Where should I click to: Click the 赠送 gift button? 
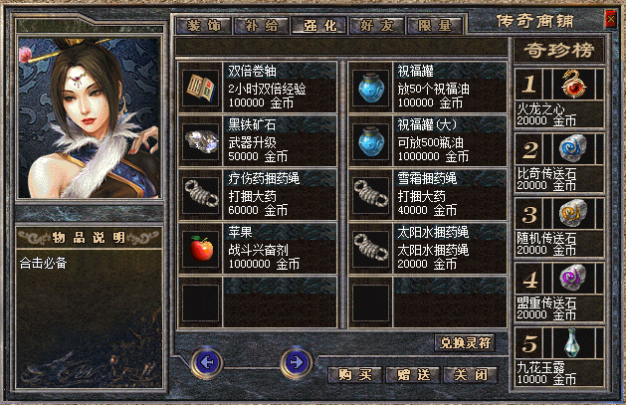413,375
